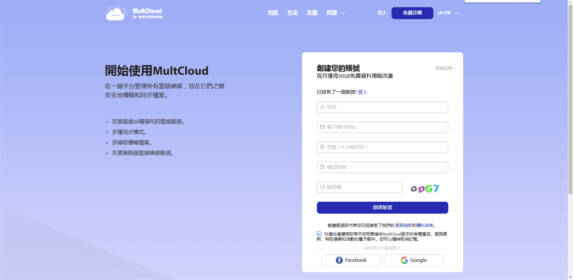Click the 遊客訪問 guest access link
This screenshot has width=573, height=280.
pyautogui.click(x=445, y=68)
